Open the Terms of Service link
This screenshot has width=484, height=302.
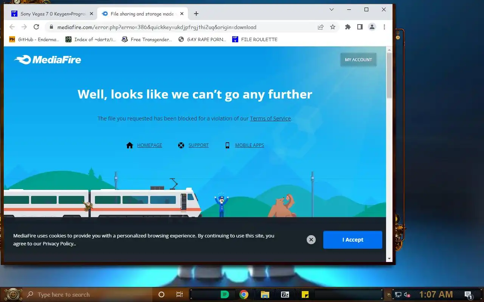[x=270, y=119]
